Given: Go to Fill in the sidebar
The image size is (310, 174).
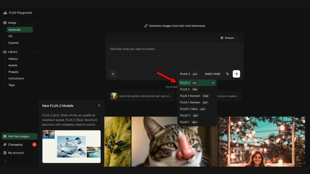Looking at the screenshot, I should 10,36.
